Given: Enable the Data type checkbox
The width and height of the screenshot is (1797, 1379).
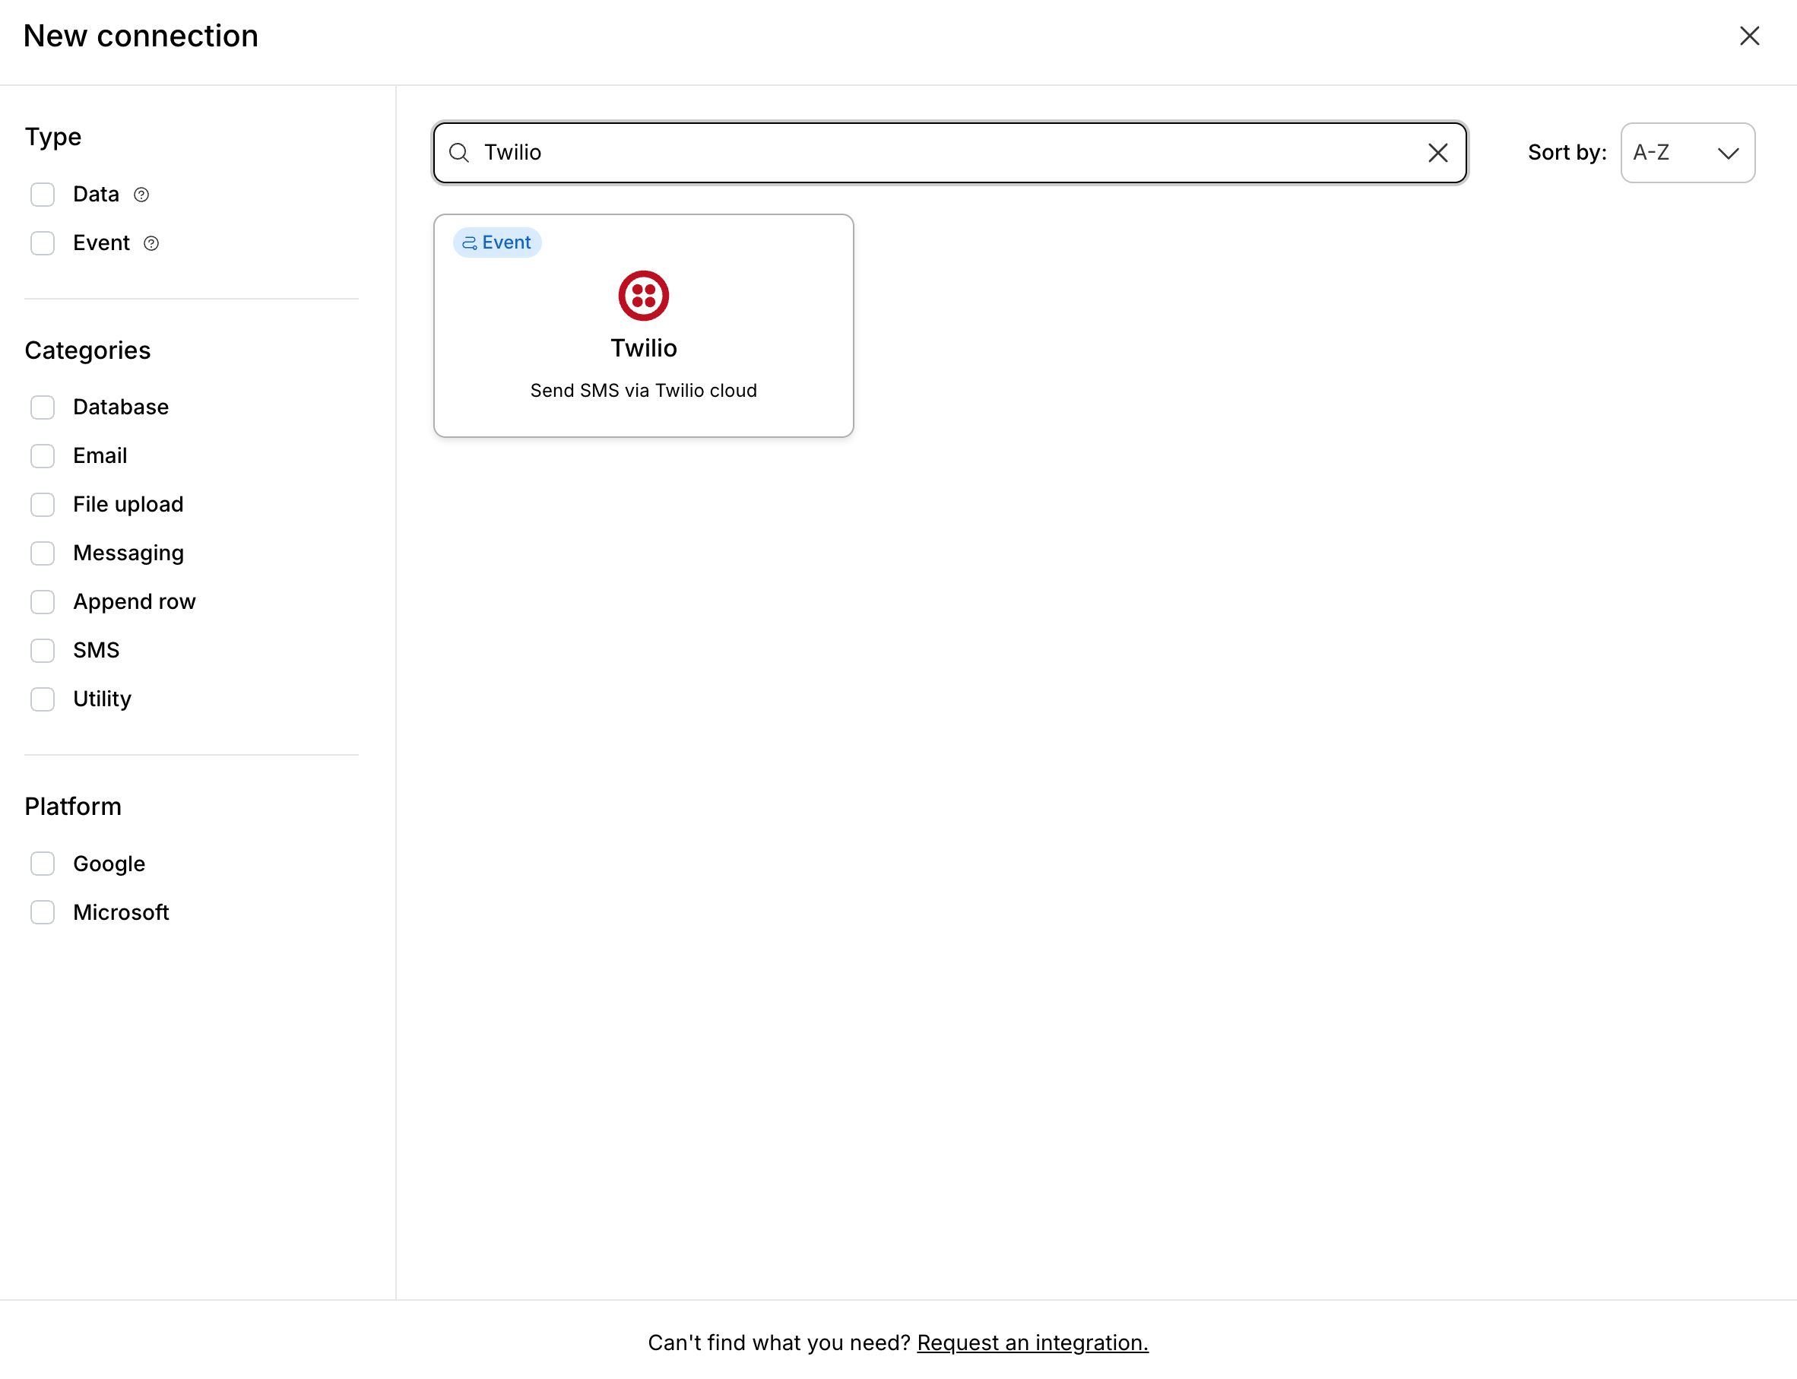Looking at the screenshot, I should tap(43, 195).
